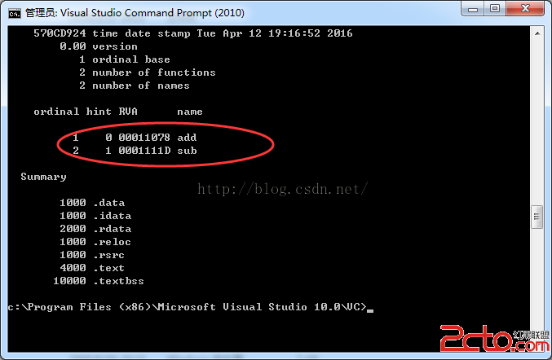The width and height of the screenshot is (552, 360).
Task: Maximize the Visual Studio Command Prompt window
Action: [x=495, y=9]
